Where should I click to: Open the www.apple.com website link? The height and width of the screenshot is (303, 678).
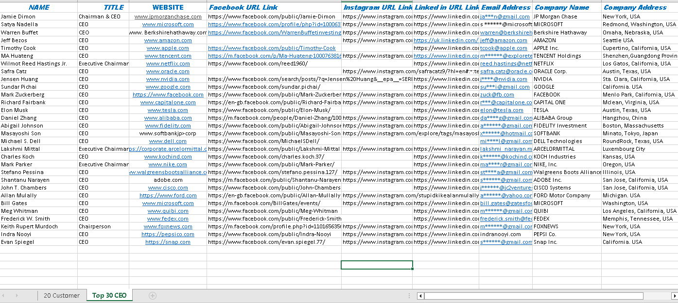coord(168,48)
